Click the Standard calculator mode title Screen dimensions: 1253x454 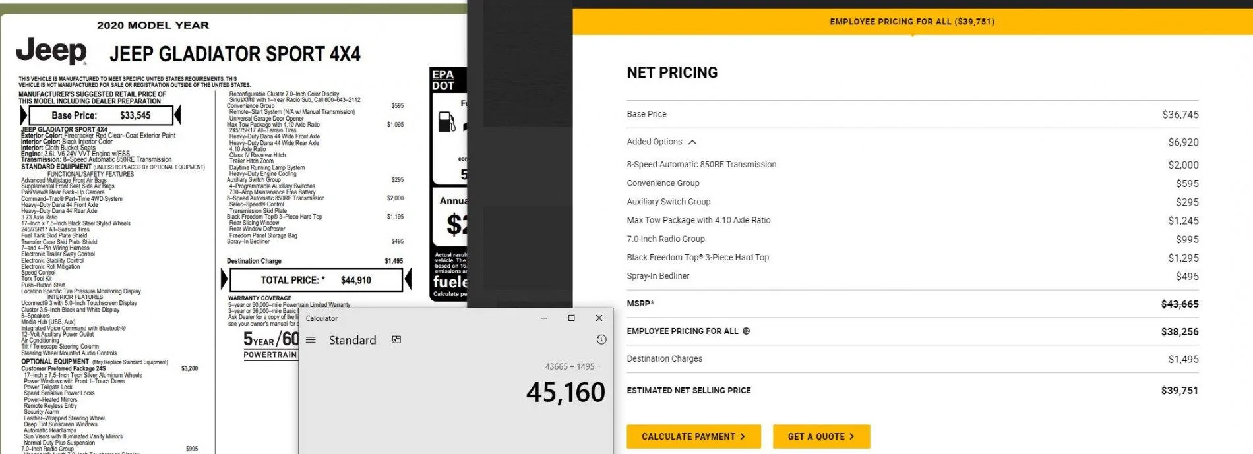(x=352, y=340)
